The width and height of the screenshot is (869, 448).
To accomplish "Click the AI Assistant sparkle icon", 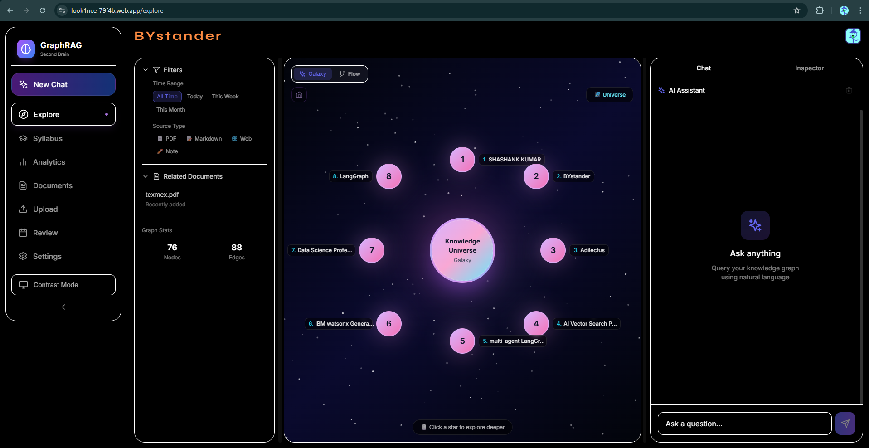I will pos(661,90).
